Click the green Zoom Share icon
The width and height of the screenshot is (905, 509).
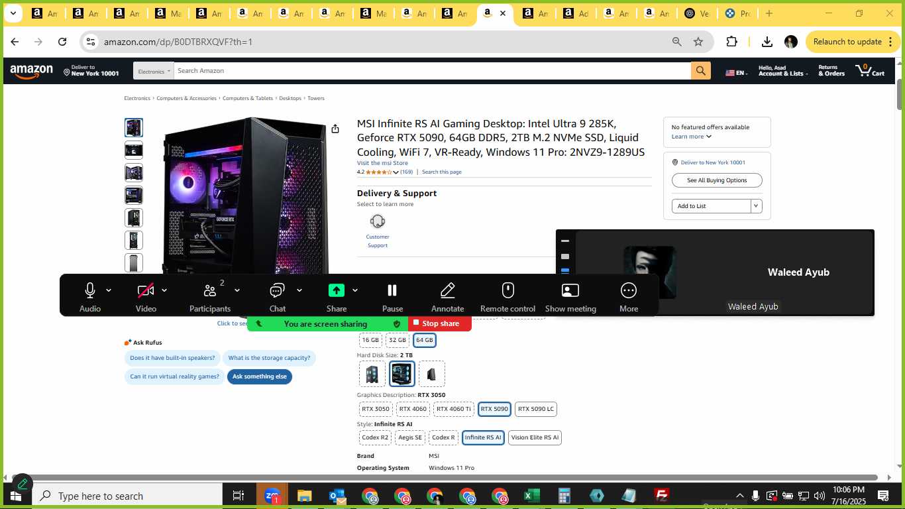(x=337, y=290)
